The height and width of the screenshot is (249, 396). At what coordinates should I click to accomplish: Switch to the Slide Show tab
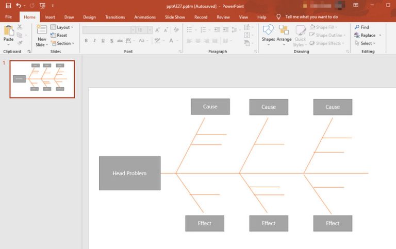175,17
